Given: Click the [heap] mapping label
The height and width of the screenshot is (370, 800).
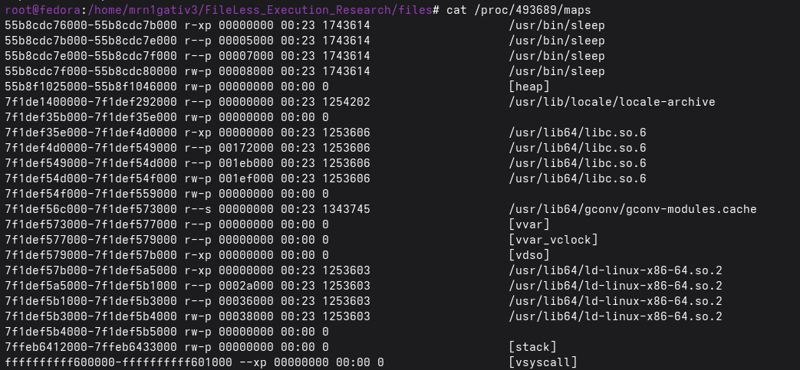Looking at the screenshot, I should click(529, 87).
